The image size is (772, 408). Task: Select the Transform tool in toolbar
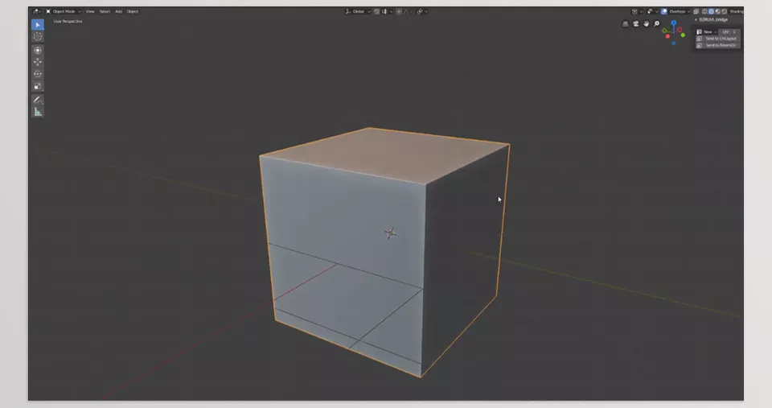tap(38, 50)
